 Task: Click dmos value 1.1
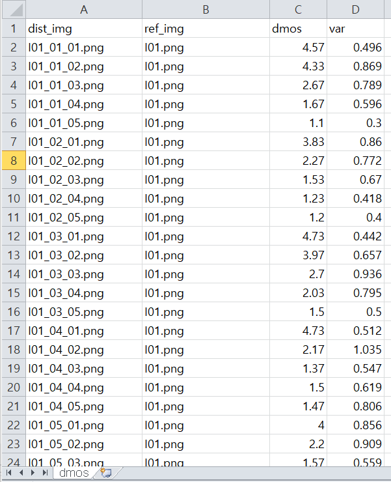[298, 123]
